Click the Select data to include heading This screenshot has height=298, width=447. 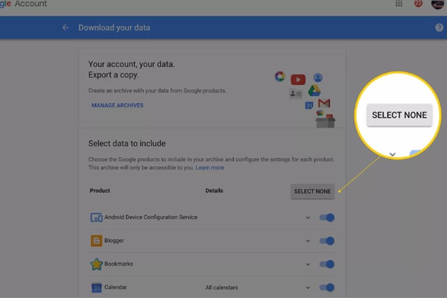pos(127,144)
